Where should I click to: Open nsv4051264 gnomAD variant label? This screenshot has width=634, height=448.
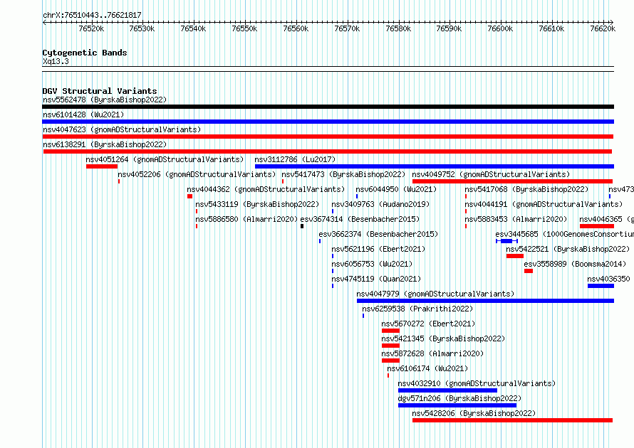click(x=165, y=159)
